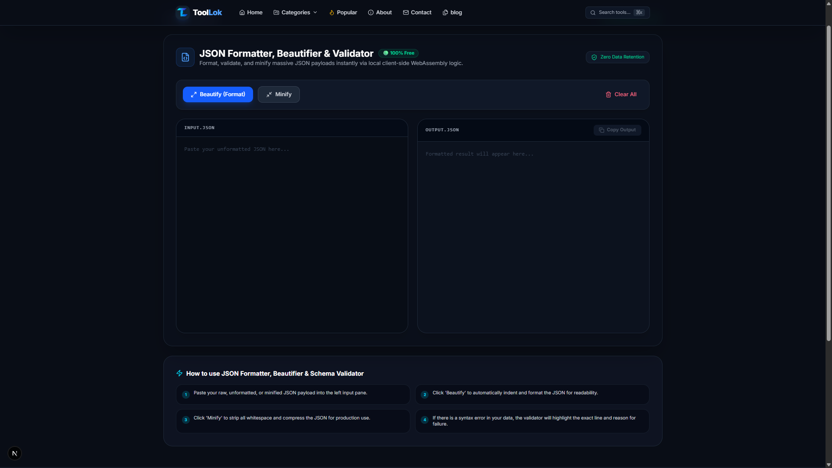Open the About page
This screenshot has width=832, height=468.
(380, 13)
